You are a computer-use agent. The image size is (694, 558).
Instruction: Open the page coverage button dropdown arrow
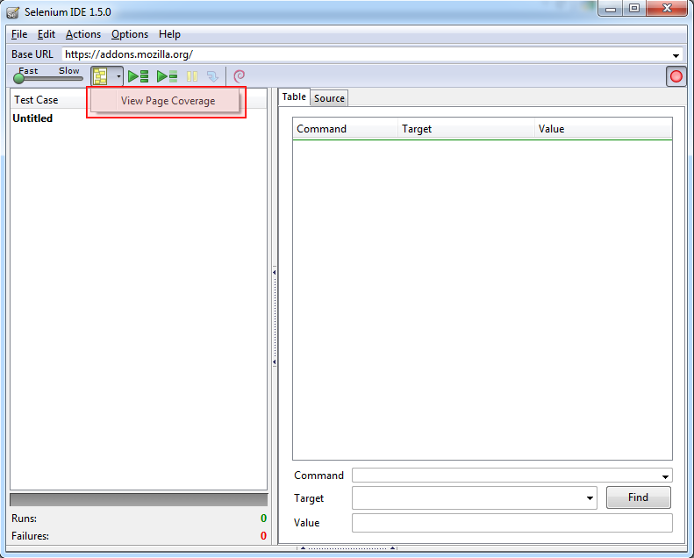118,76
